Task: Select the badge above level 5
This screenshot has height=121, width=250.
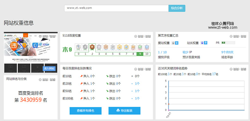Action: [113, 47]
